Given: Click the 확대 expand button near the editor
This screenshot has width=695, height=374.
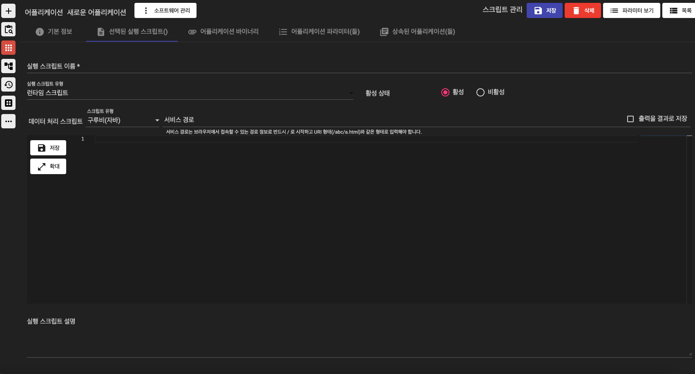Looking at the screenshot, I should [x=48, y=166].
